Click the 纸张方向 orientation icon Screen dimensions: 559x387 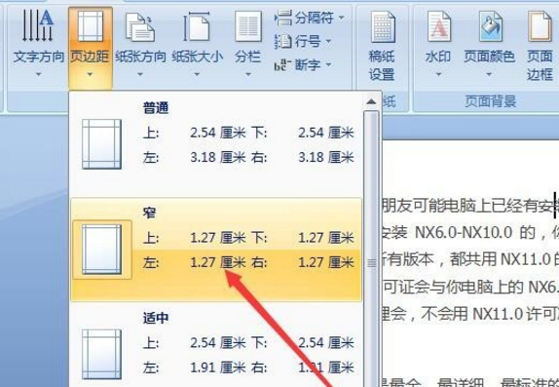point(140,26)
